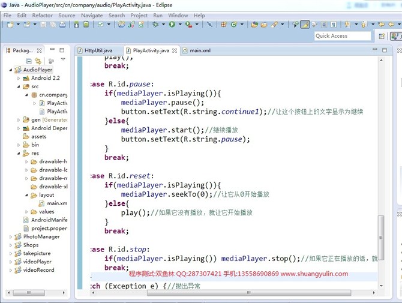Open the External Tools dropdown arrow
The width and height of the screenshot is (402, 303).
pos(197,25)
